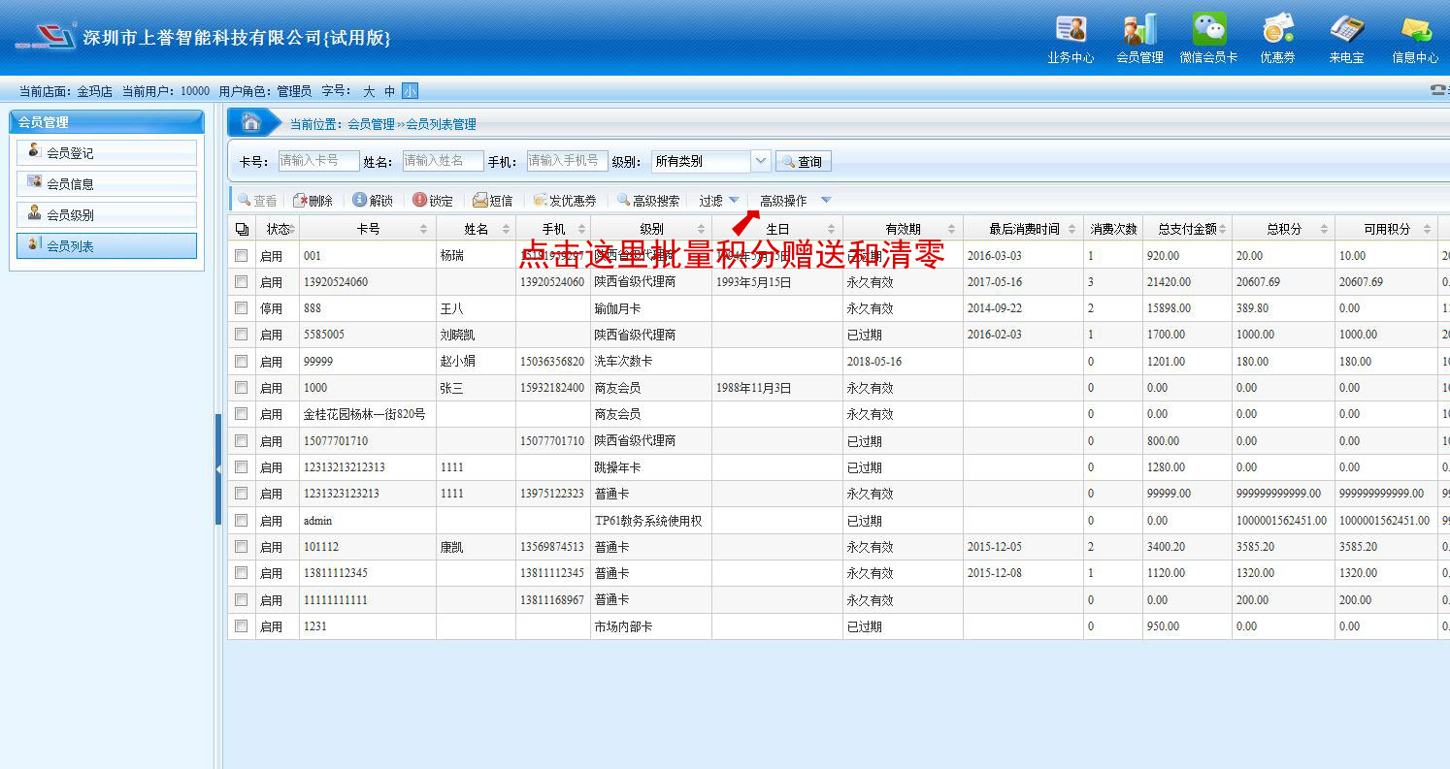Expand the 高级操作 dropdown menu
Screen dimensions: 1450x769
click(825, 201)
